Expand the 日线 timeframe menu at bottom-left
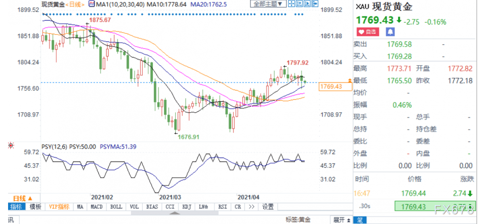Screen dimensions: 486x224 (22, 198)
